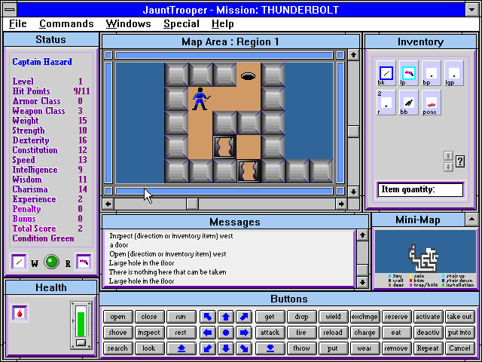The image size is (482, 362).
Task: Move southeast with the diagonal arrow button
Action: tap(244, 348)
